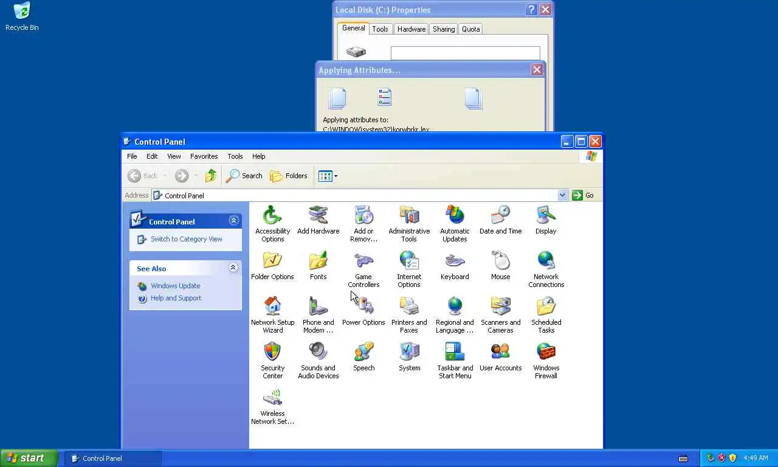Click the Up folder toolbar button

pos(211,176)
